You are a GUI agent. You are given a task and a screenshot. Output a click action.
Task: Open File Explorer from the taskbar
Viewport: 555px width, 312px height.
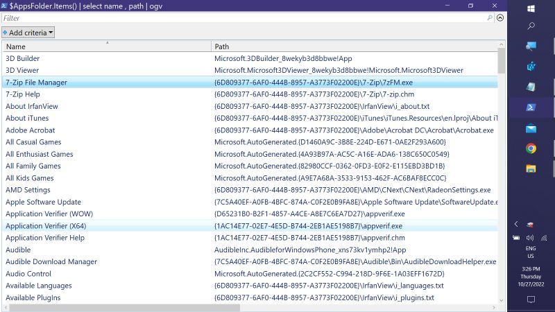pyautogui.click(x=531, y=168)
